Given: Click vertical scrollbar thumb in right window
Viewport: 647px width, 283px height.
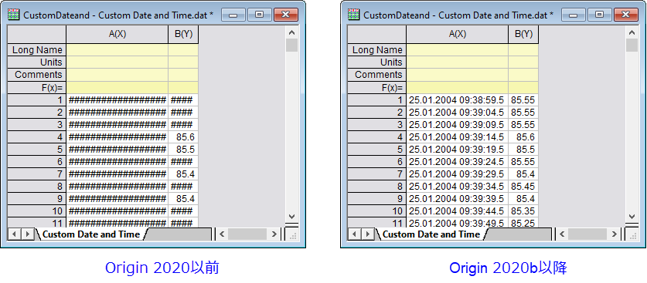Looking at the screenshot, I should coord(632,45).
